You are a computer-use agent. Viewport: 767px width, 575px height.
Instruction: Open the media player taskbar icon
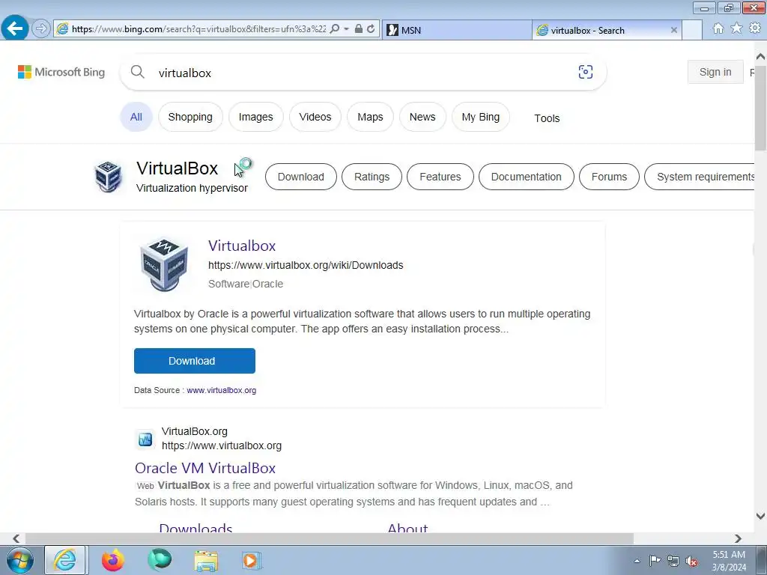(252, 560)
